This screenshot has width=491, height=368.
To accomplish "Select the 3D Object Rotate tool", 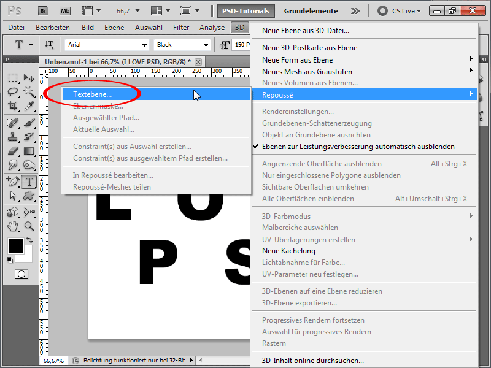I will coord(13,212).
